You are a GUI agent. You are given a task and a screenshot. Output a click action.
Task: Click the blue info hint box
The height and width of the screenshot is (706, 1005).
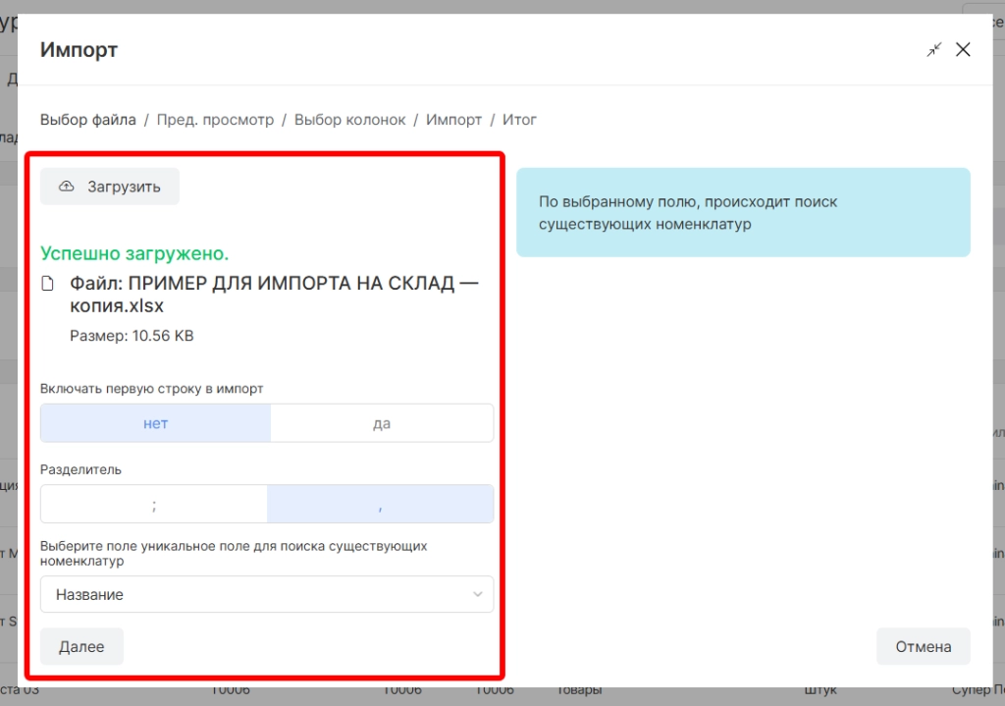[x=743, y=213]
